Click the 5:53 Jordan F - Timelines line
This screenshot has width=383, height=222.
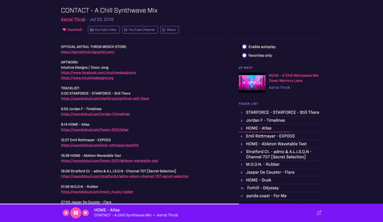[x=81, y=109]
